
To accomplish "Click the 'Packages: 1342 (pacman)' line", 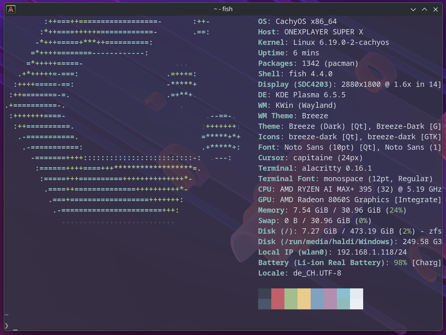I will click(308, 64).
